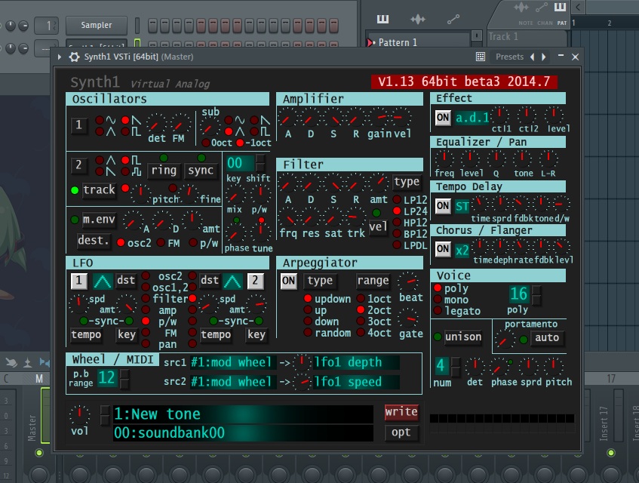Select sine waveform for oscillator 1
639x483 pixels.
coord(100,120)
